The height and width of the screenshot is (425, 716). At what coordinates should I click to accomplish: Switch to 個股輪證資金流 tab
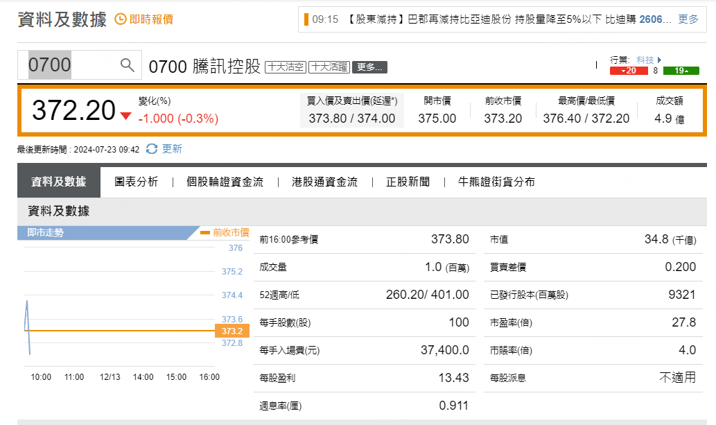[225, 182]
